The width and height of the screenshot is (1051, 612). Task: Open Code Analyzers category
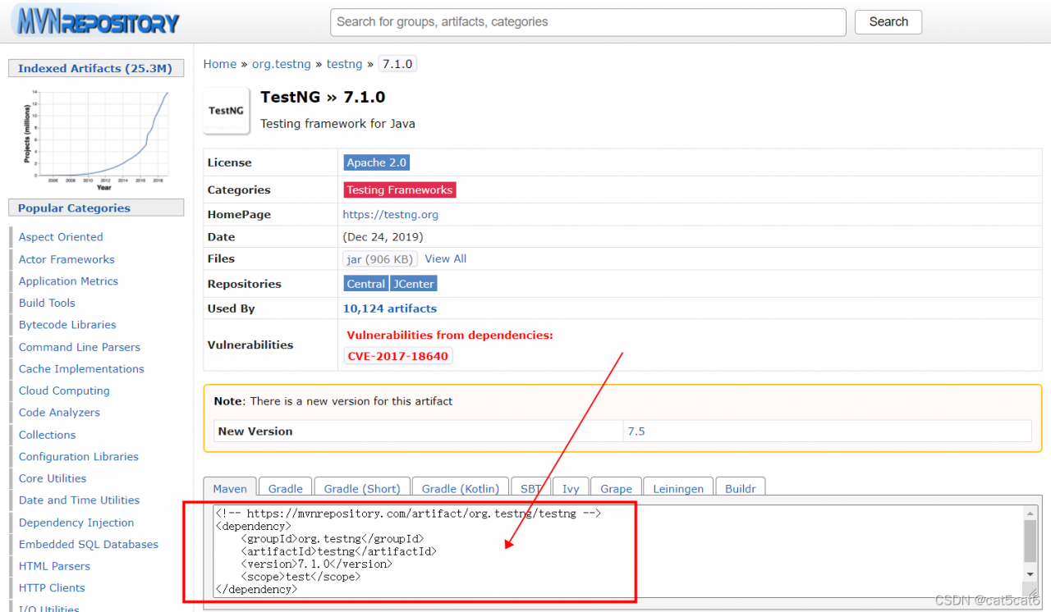pyautogui.click(x=59, y=413)
